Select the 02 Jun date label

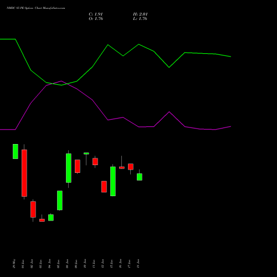pyautogui.click(x=32, y=264)
